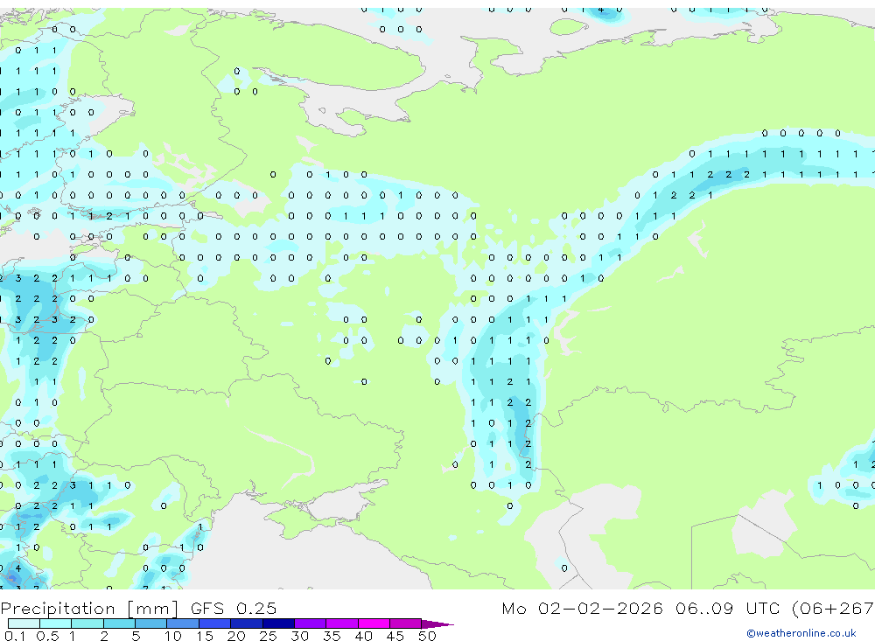Click the 20–25 mm legend color segment
This screenshot has width=875, height=641.
(247, 624)
